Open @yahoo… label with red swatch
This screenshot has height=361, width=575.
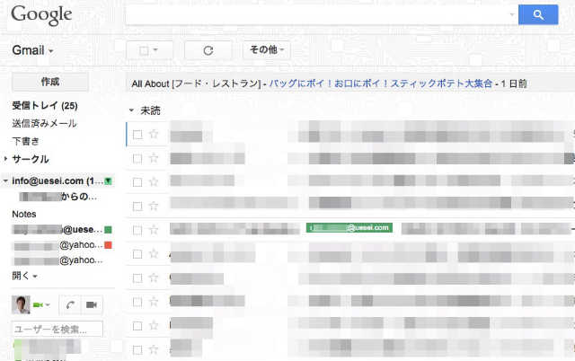[58, 245]
